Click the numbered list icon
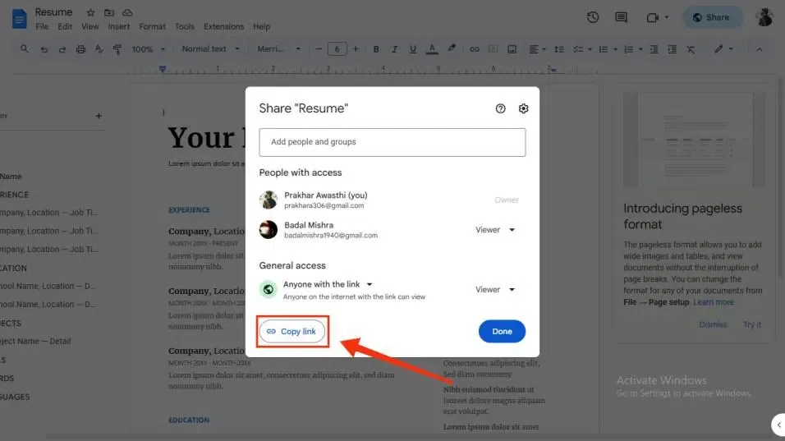The image size is (785, 441). pyautogui.click(x=629, y=49)
